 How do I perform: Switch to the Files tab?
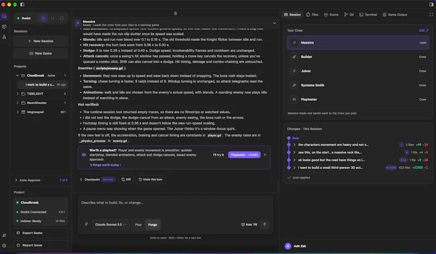tap(312, 15)
